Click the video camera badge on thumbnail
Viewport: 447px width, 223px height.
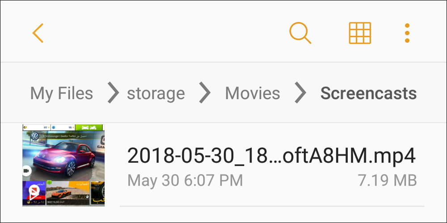(x=27, y=170)
